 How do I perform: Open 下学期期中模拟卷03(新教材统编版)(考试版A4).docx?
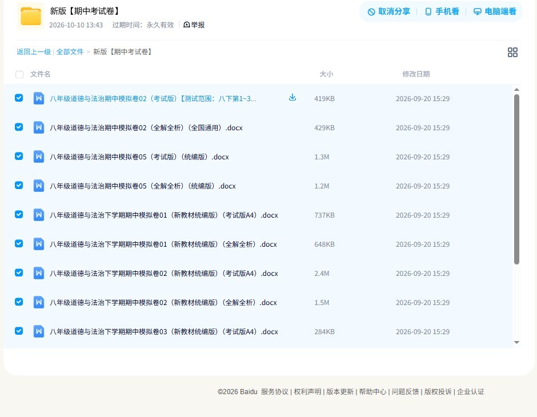pos(164,331)
